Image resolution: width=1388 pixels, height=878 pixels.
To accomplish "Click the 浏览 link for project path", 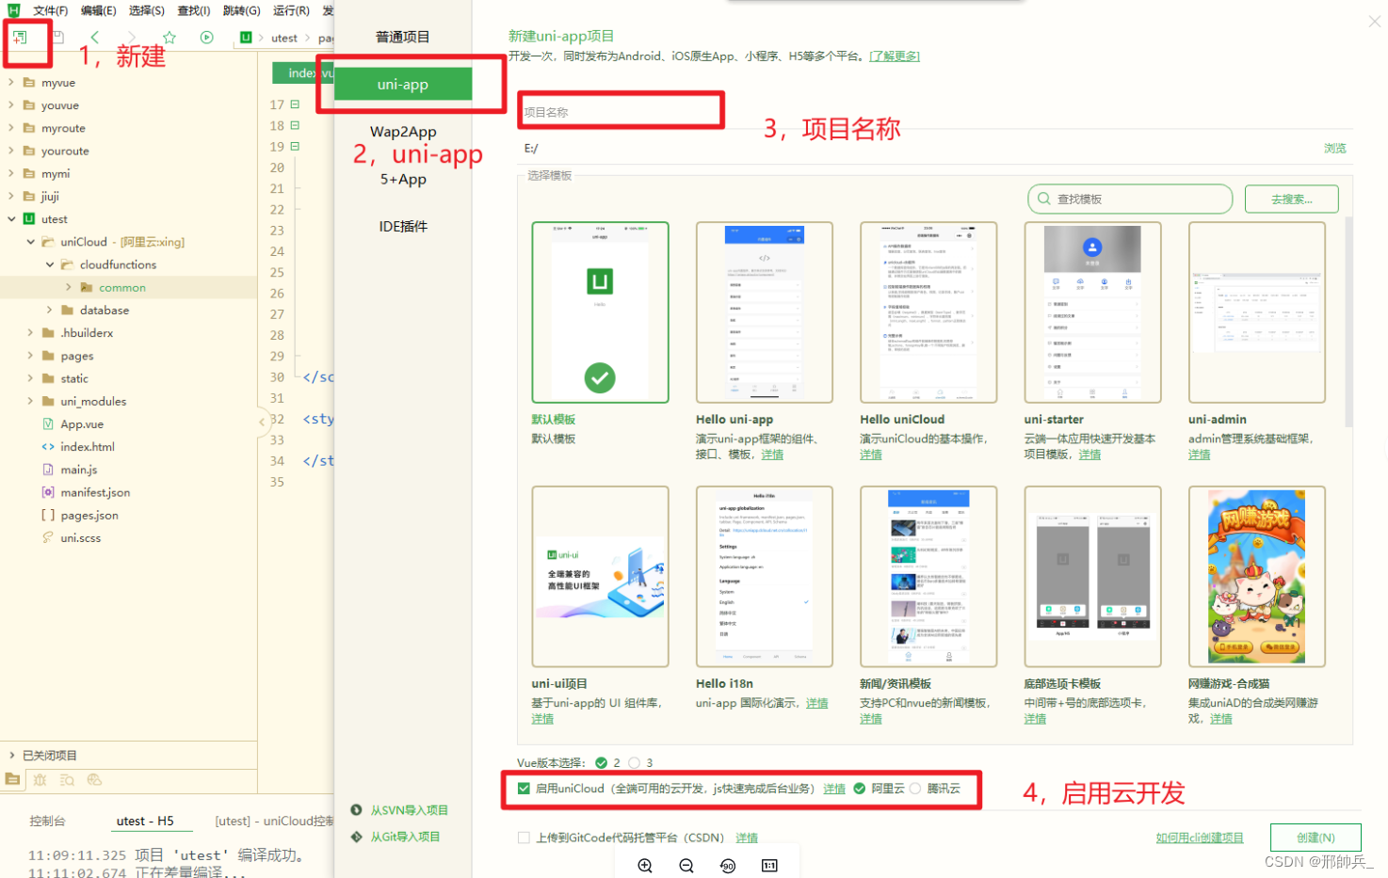I will (x=1334, y=148).
